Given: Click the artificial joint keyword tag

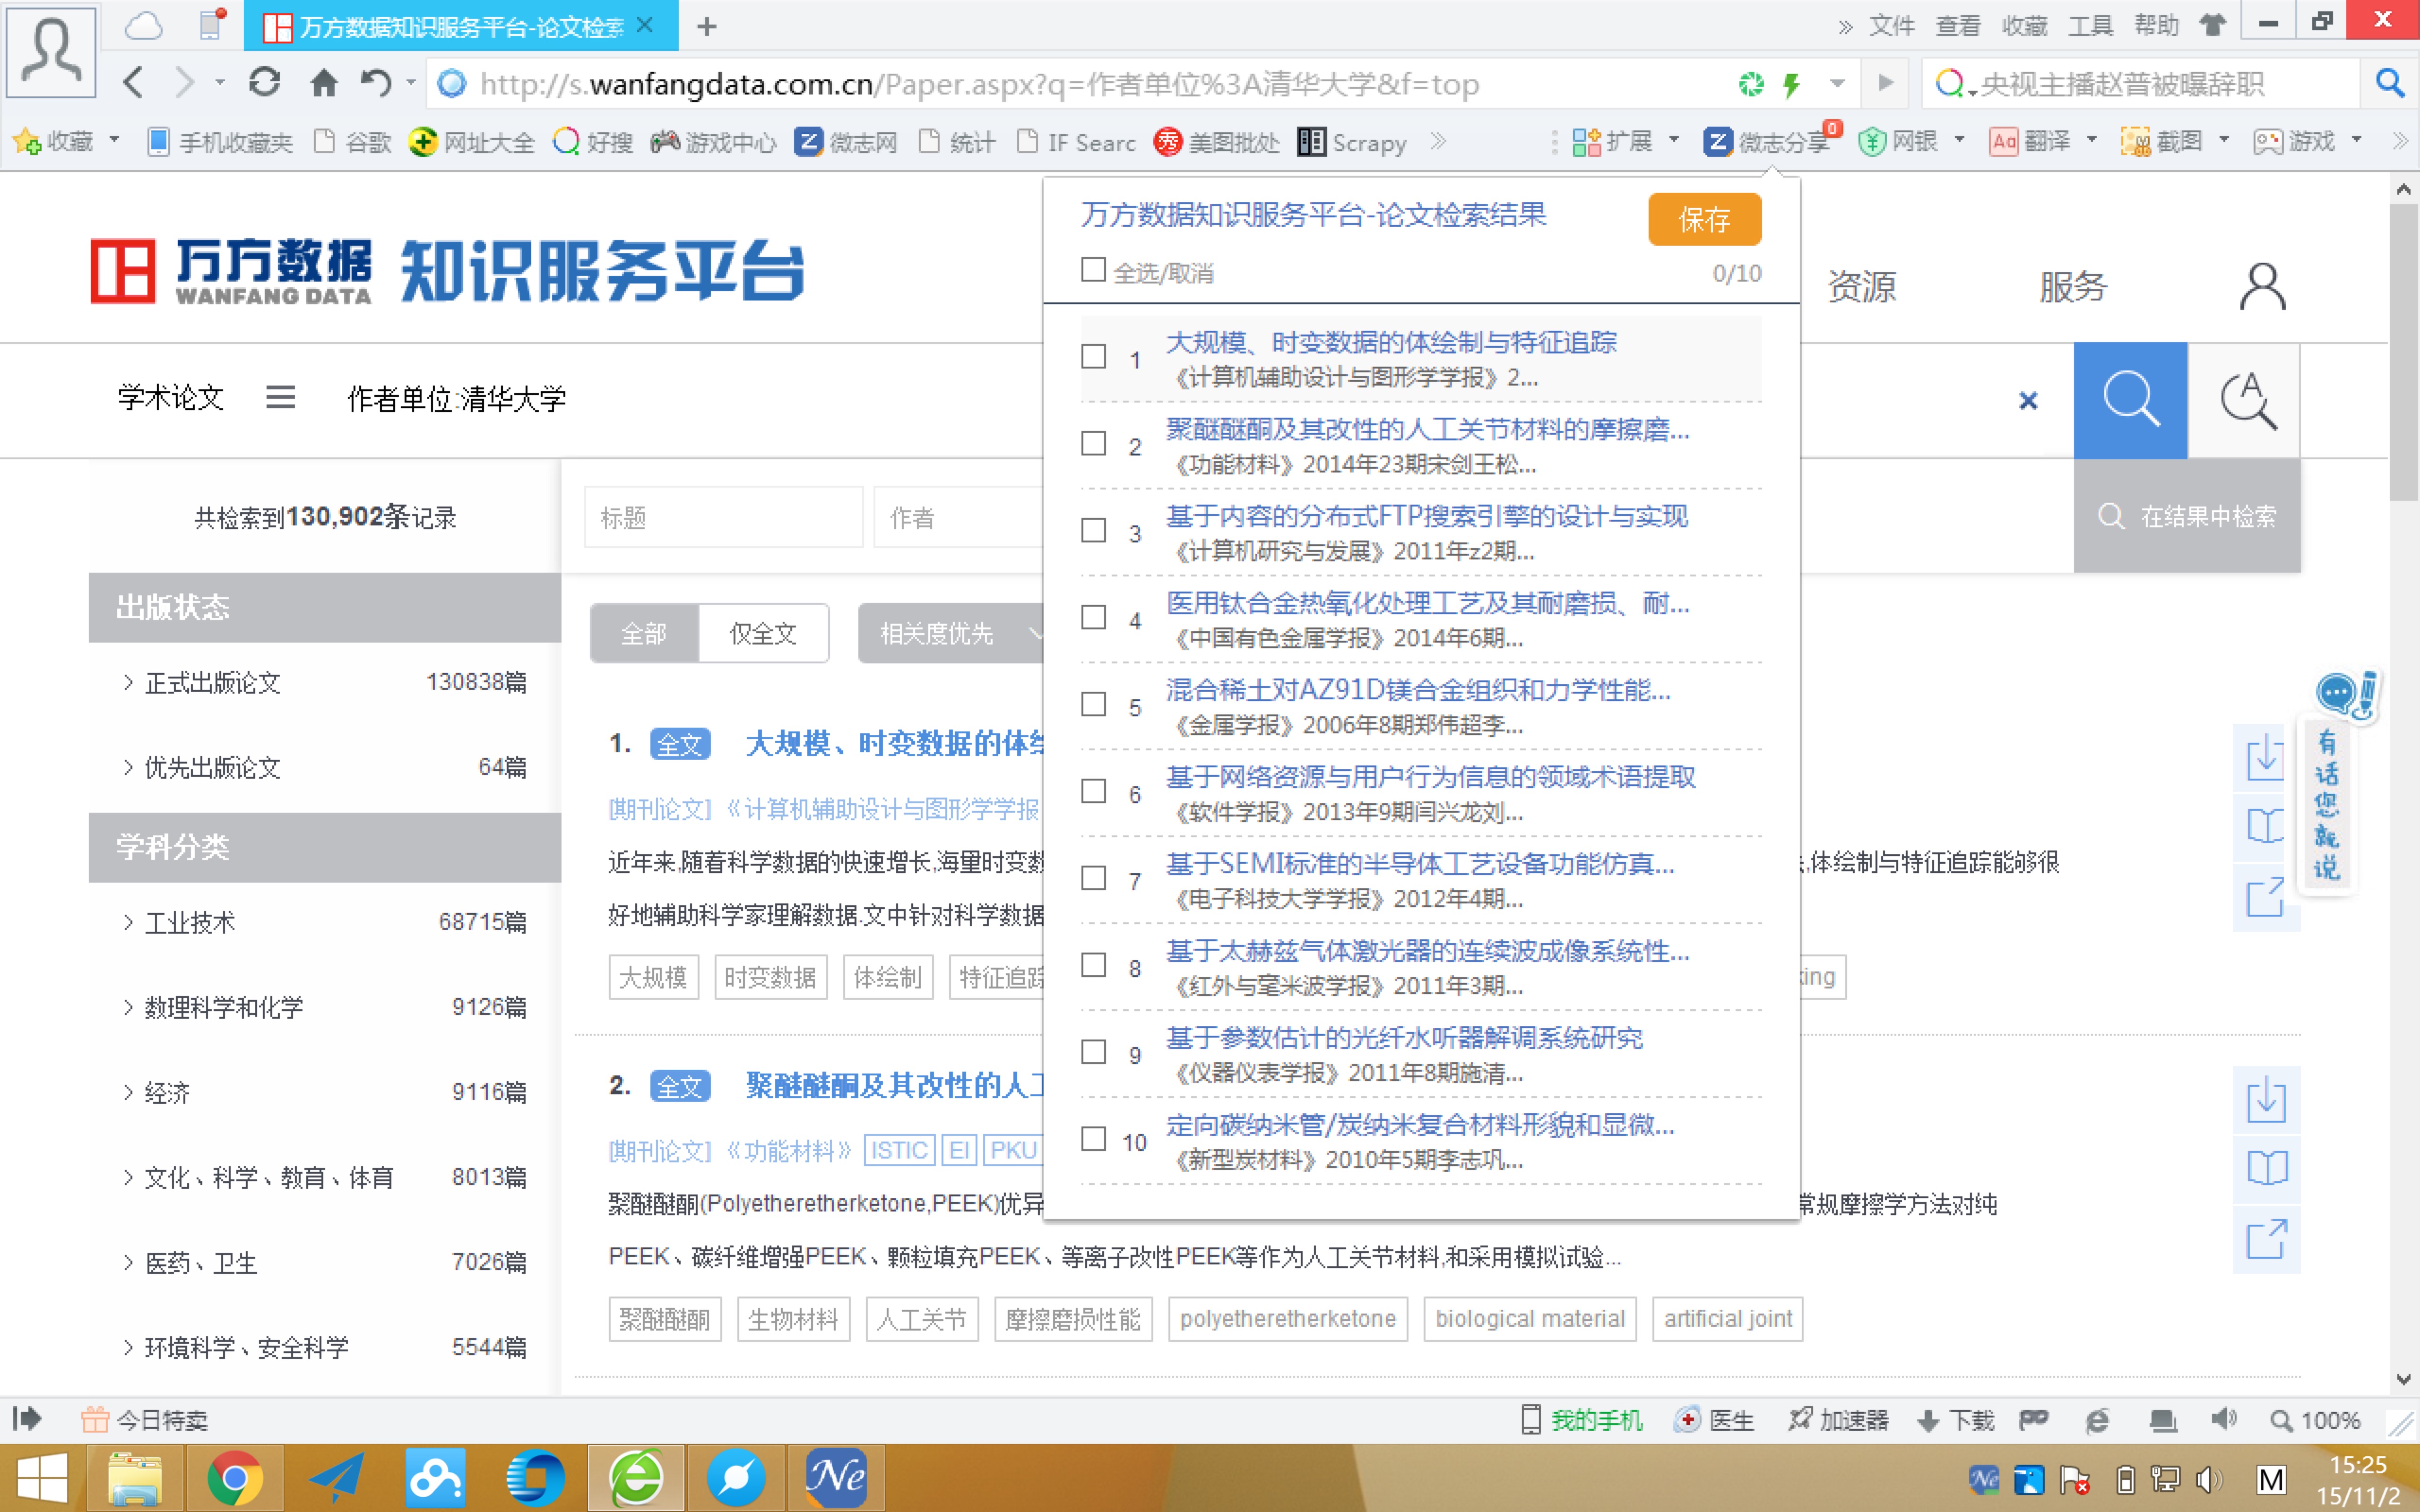Looking at the screenshot, I should pyautogui.click(x=1728, y=1319).
